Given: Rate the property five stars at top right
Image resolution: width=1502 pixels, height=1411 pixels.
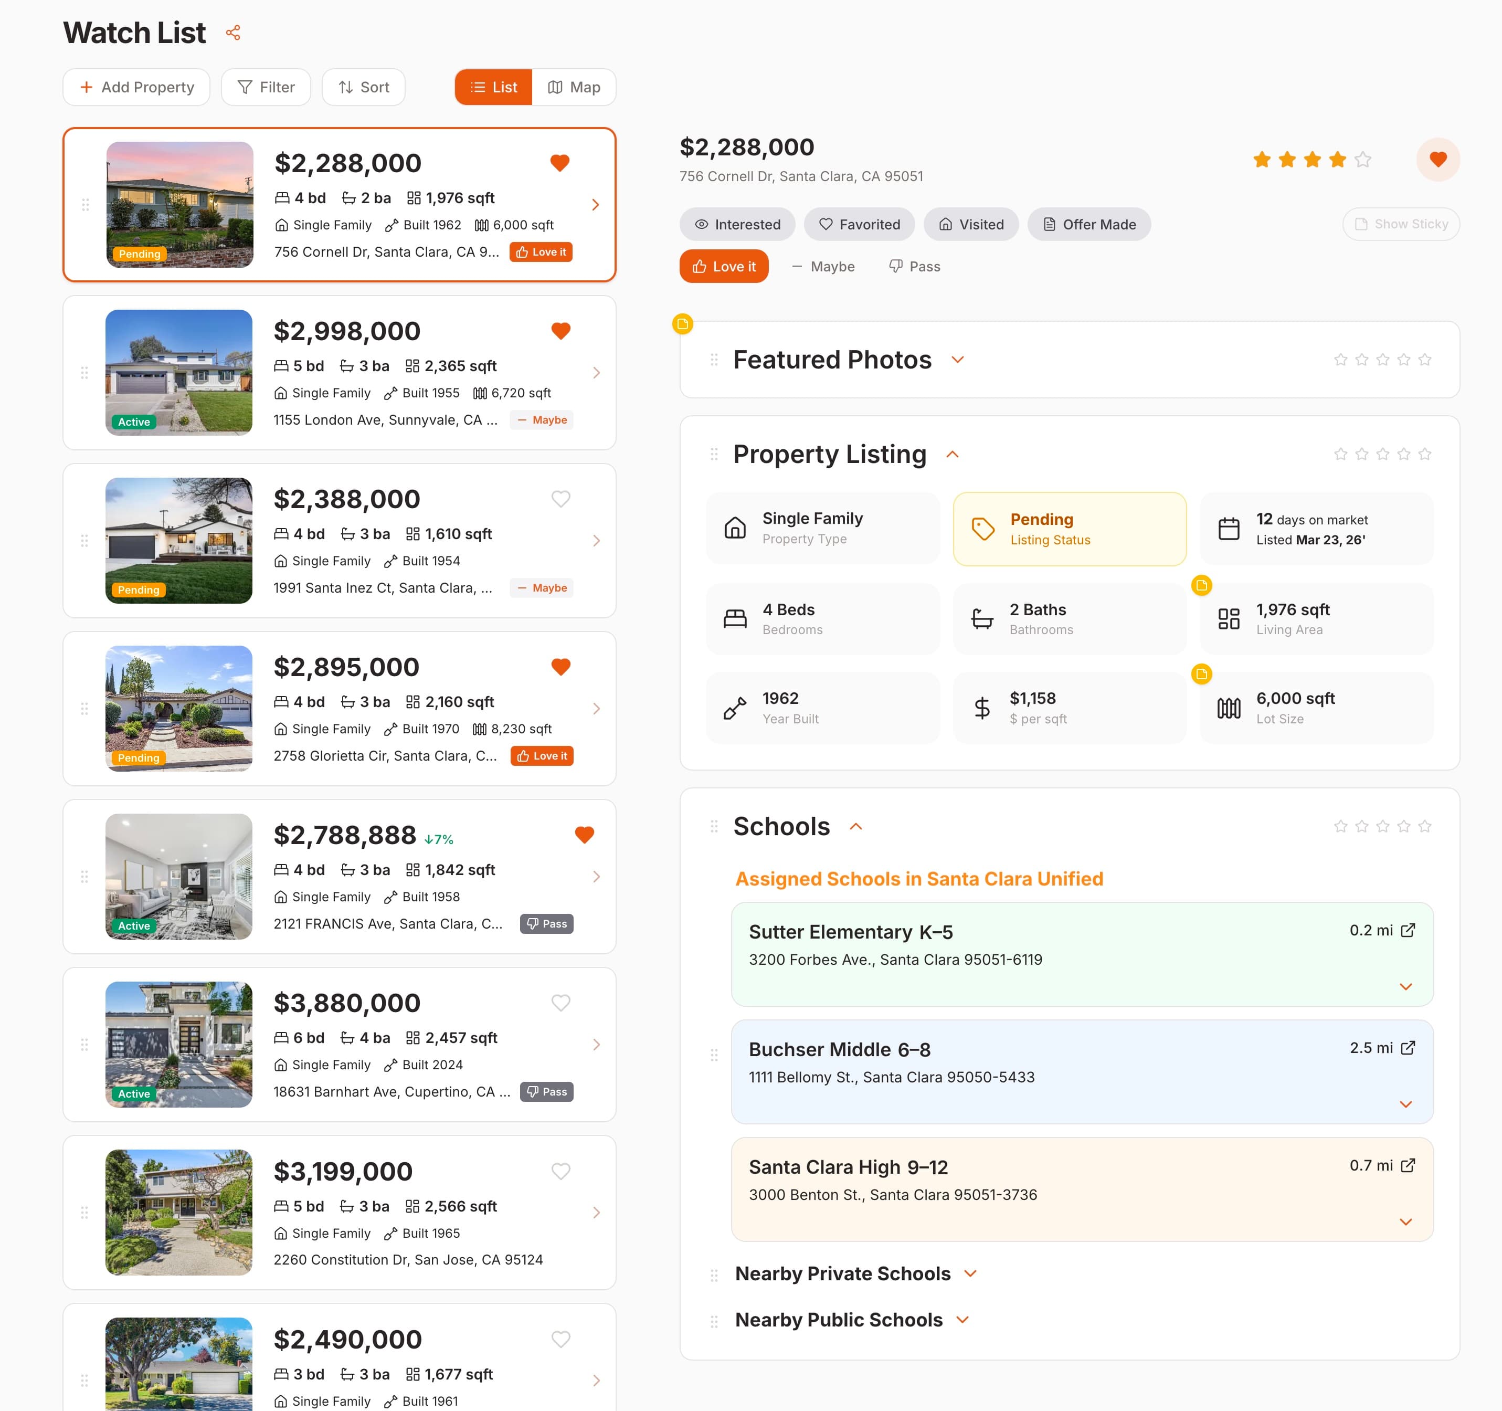Looking at the screenshot, I should tap(1362, 160).
